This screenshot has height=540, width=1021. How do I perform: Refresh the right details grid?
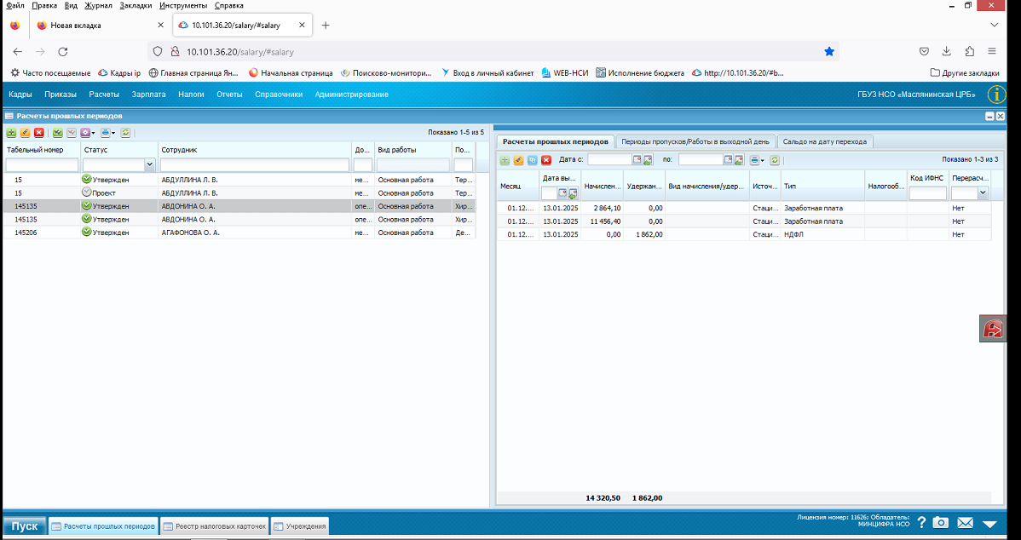[x=775, y=160]
